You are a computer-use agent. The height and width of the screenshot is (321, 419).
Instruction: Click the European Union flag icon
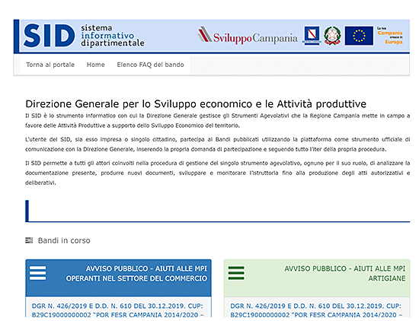click(x=359, y=36)
